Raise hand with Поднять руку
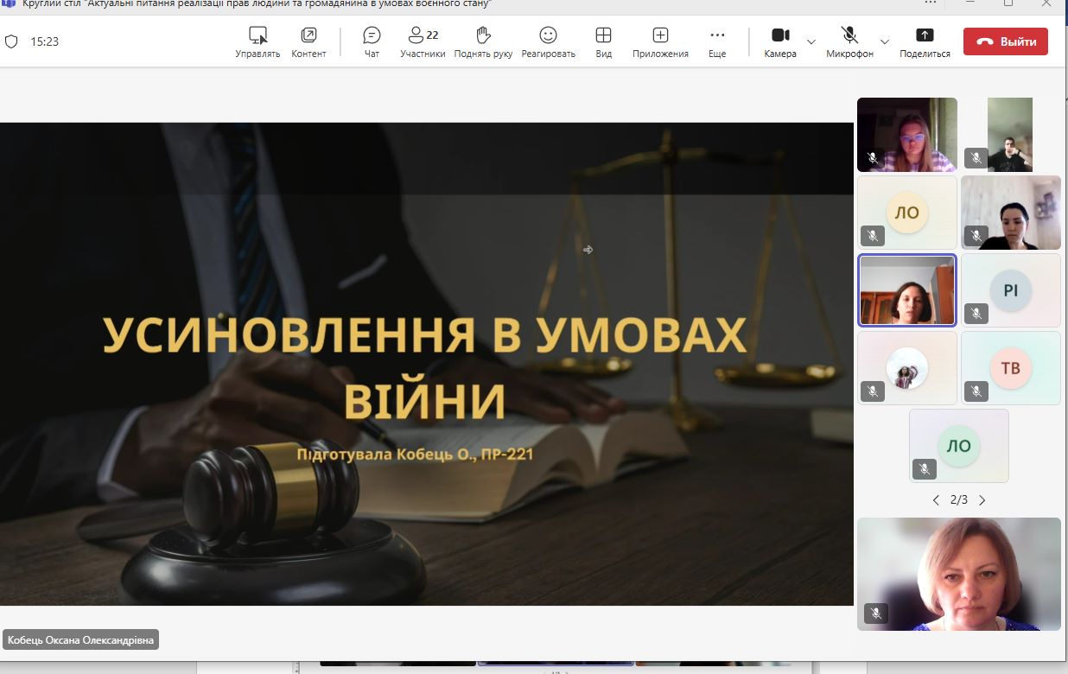The image size is (1068, 674). (x=483, y=41)
